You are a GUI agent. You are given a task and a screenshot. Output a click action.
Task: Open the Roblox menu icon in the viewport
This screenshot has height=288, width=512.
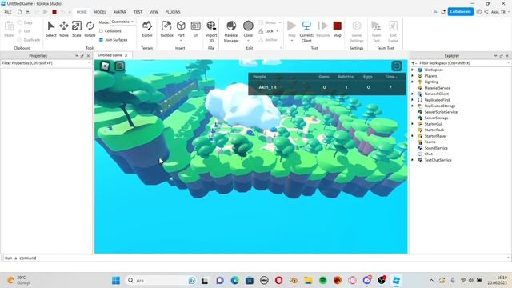coord(105,66)
